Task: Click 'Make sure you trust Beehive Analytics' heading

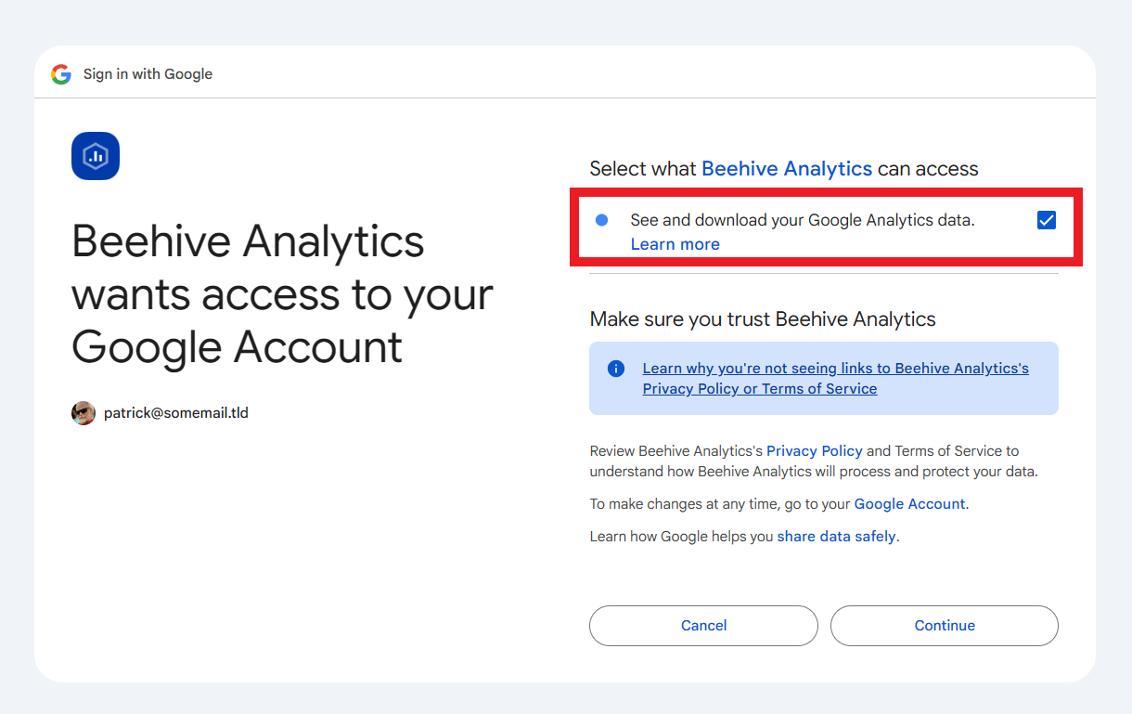Action: pos(763,319)
